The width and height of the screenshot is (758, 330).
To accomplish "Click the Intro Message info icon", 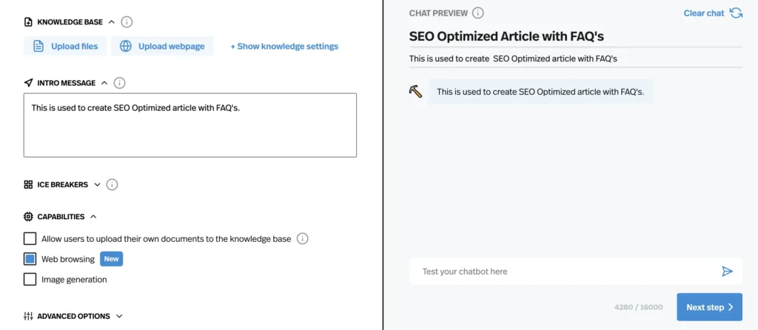I will tap(119, 83).
